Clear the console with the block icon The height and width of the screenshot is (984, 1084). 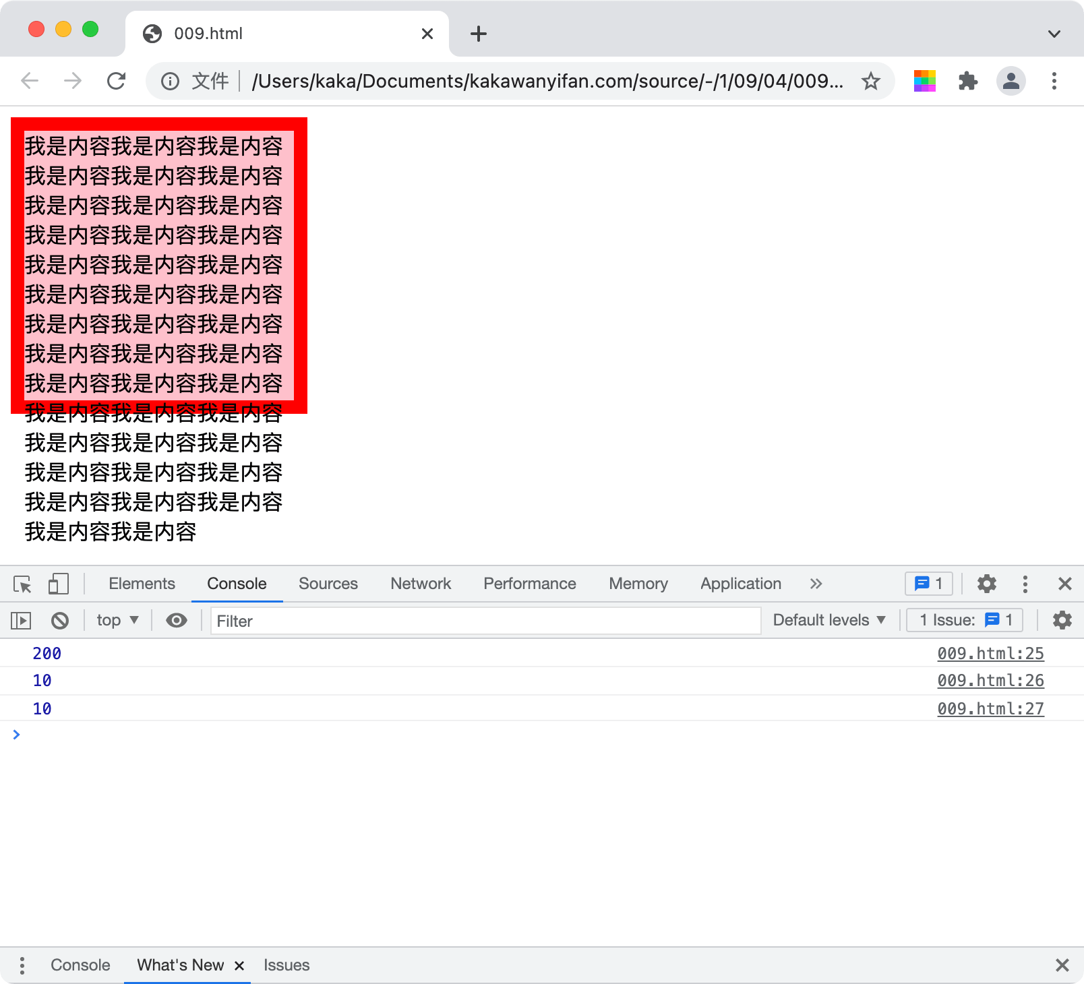click(x=60, y=620)
